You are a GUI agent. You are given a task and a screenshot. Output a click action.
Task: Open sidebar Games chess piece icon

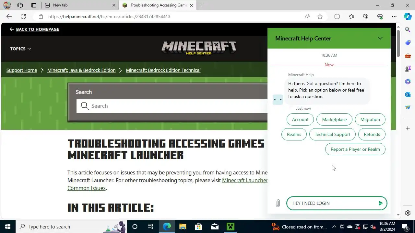(408, 69)
